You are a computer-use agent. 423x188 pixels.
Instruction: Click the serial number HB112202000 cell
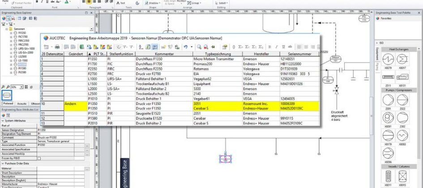coord(299,64)
